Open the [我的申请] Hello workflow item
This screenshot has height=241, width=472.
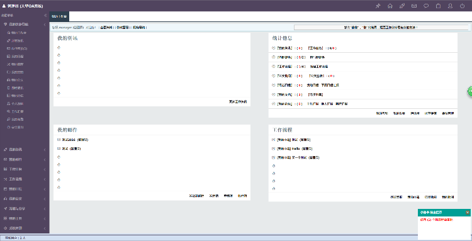295,149
